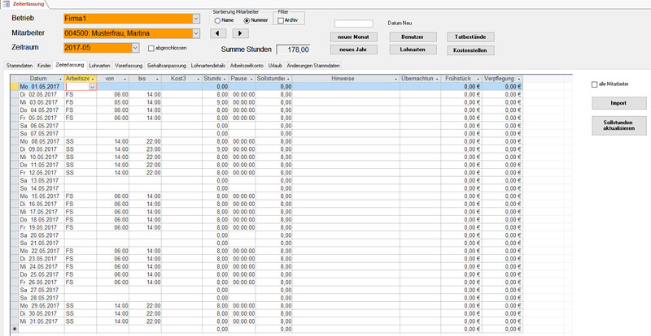Open the Hinweise column filter arrow

point(396,79)
